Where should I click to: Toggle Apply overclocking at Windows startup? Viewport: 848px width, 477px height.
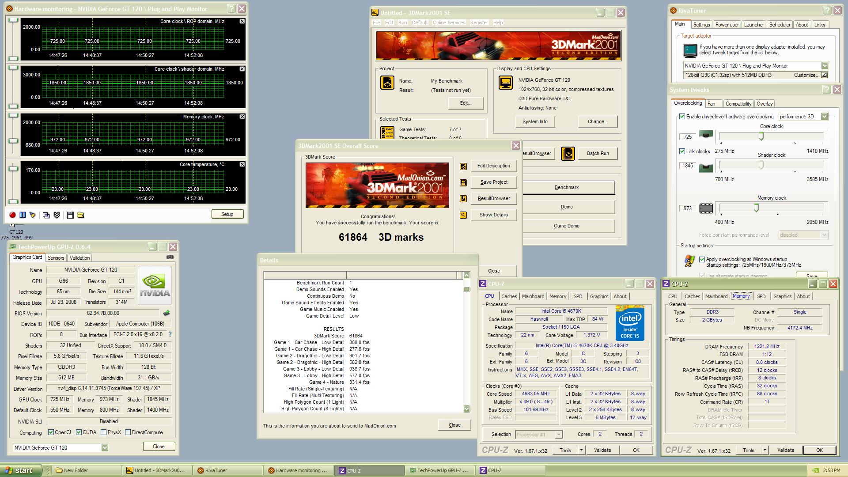point(702,260)
